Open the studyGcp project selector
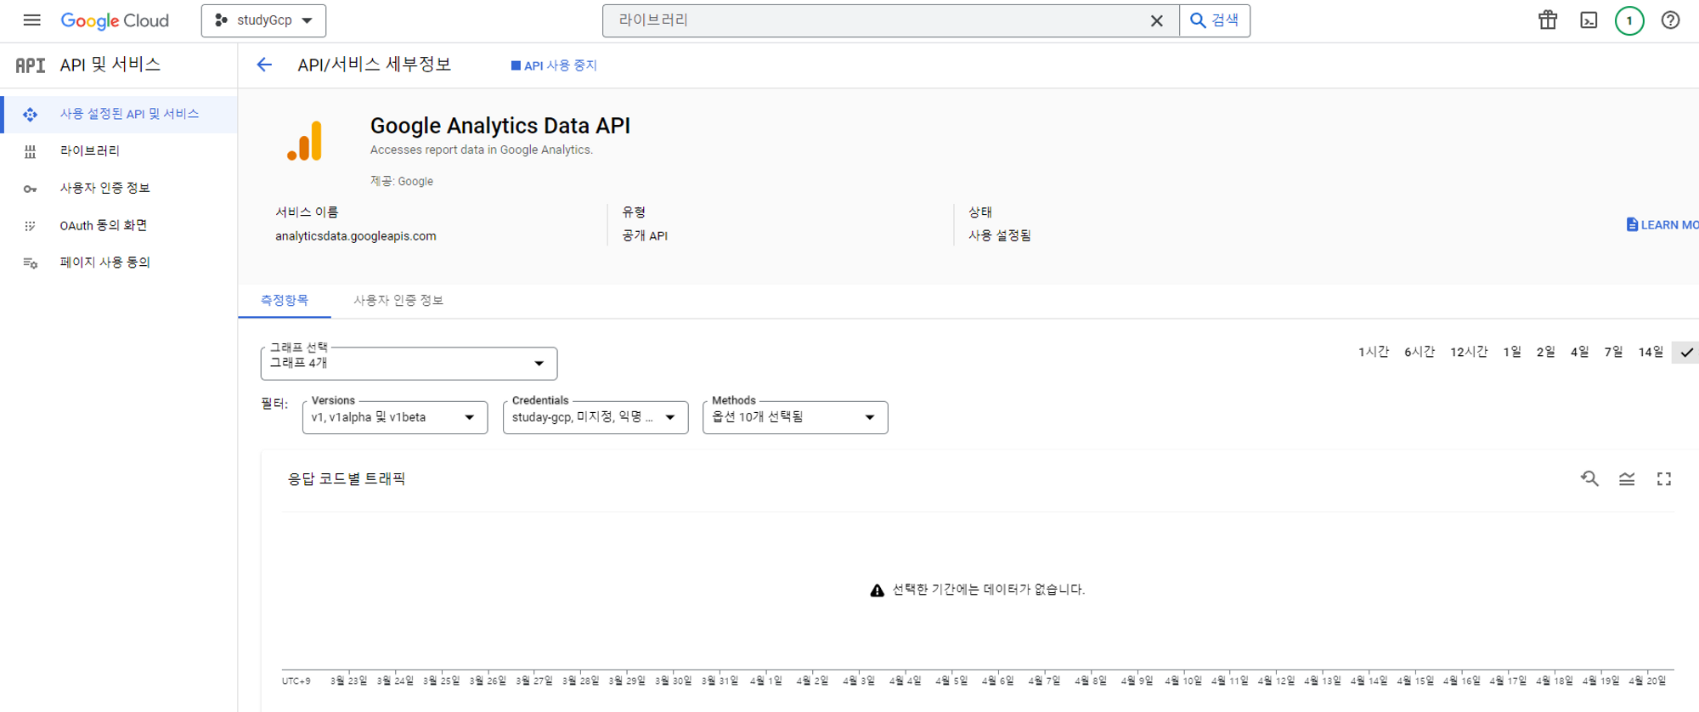Screen dimensions: 1699x712 point(263,20)
